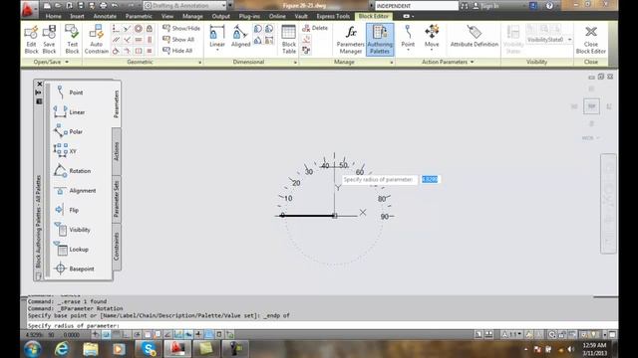Screen dimensions: 638x358
Task: Select the Aligned dimensional constraint
Action: 240,37
